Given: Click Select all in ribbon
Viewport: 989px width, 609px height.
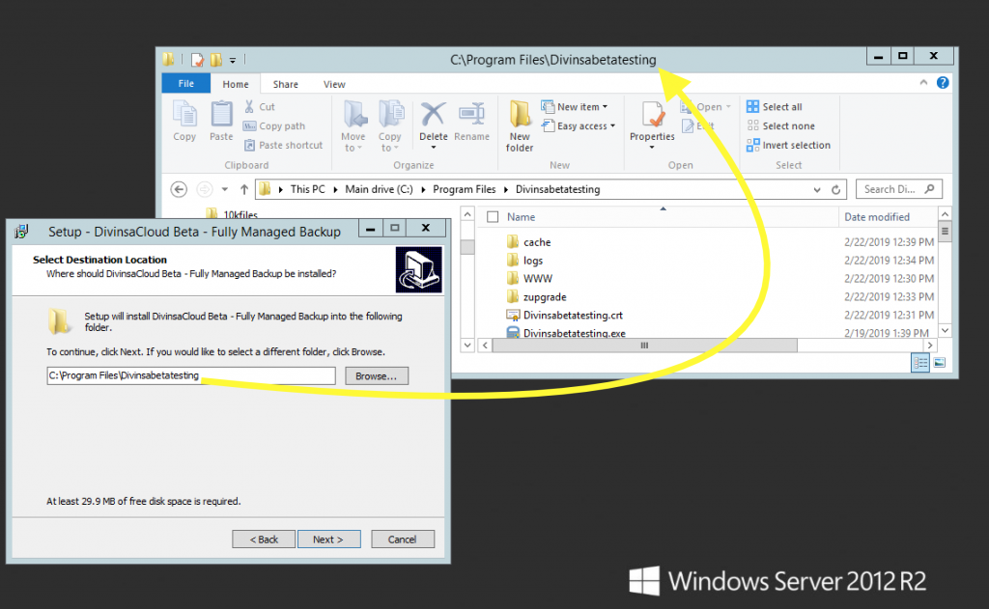Looking at the screenshot, I should pos(775,107).
